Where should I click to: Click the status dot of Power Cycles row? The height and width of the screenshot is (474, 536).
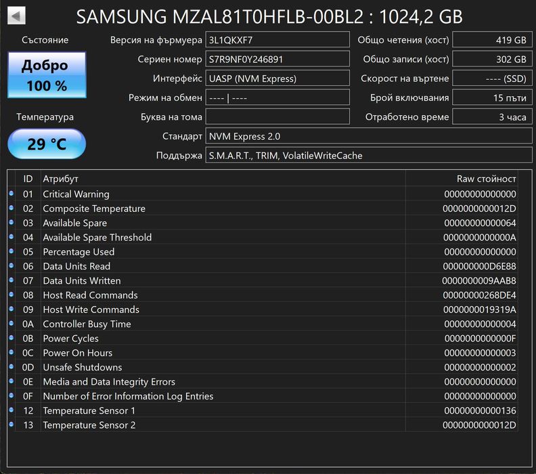click(12, 337)
